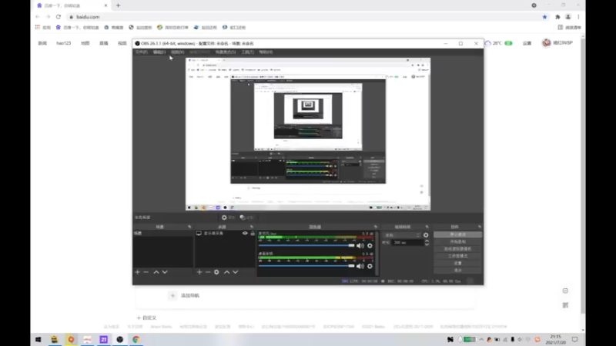Add a new scene with the plus icon
The image size is (616, 346).
point(138,272)
